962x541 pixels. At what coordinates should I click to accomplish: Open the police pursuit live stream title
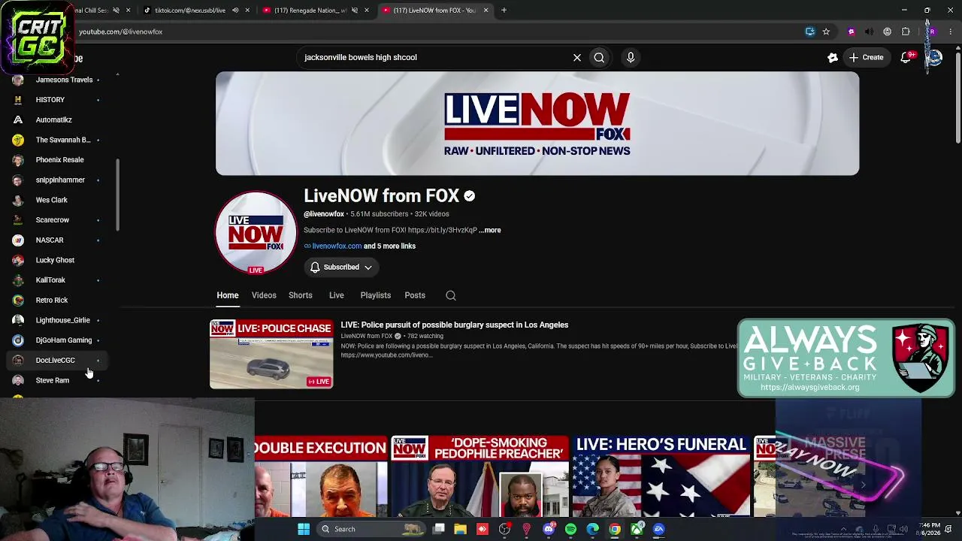point(455,325)
